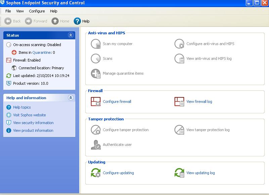Open the View firewall log icon
Screen dimensions: 269x195
tap(179, 102)
